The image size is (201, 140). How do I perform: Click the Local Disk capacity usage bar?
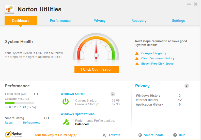[x=20, y=103]
